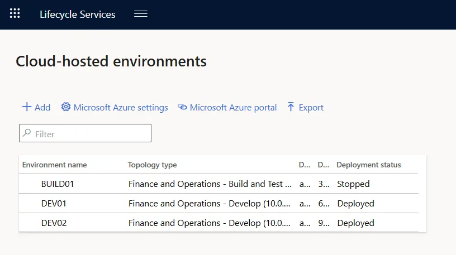Select the DEV01 environment row

(218, 203)
